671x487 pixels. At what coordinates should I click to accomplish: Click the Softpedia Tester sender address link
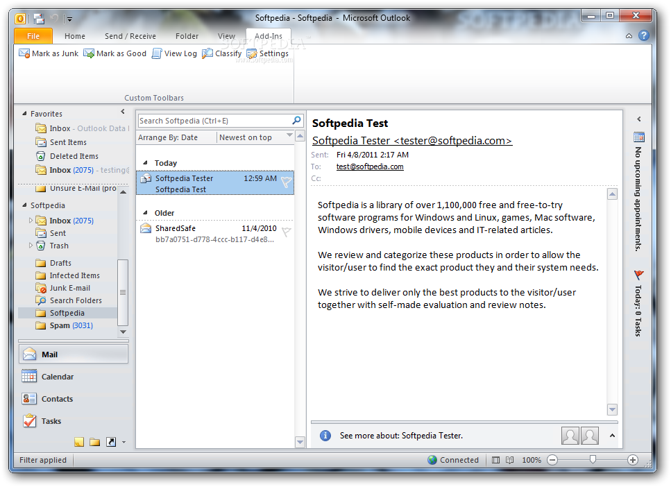pyautogui.click(x=412, y=140)
